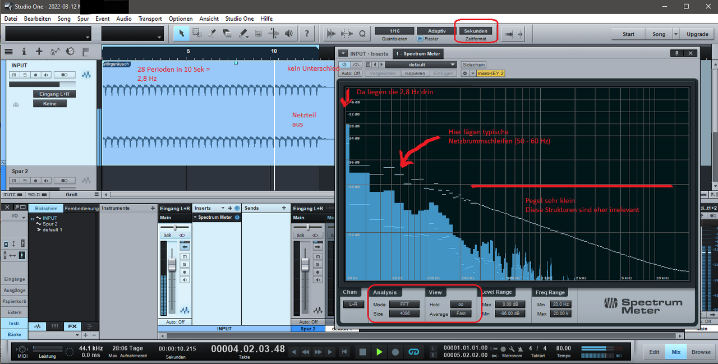Click the stop button in transport
This screenshot has height=364, width=718.
pos(363,352)
